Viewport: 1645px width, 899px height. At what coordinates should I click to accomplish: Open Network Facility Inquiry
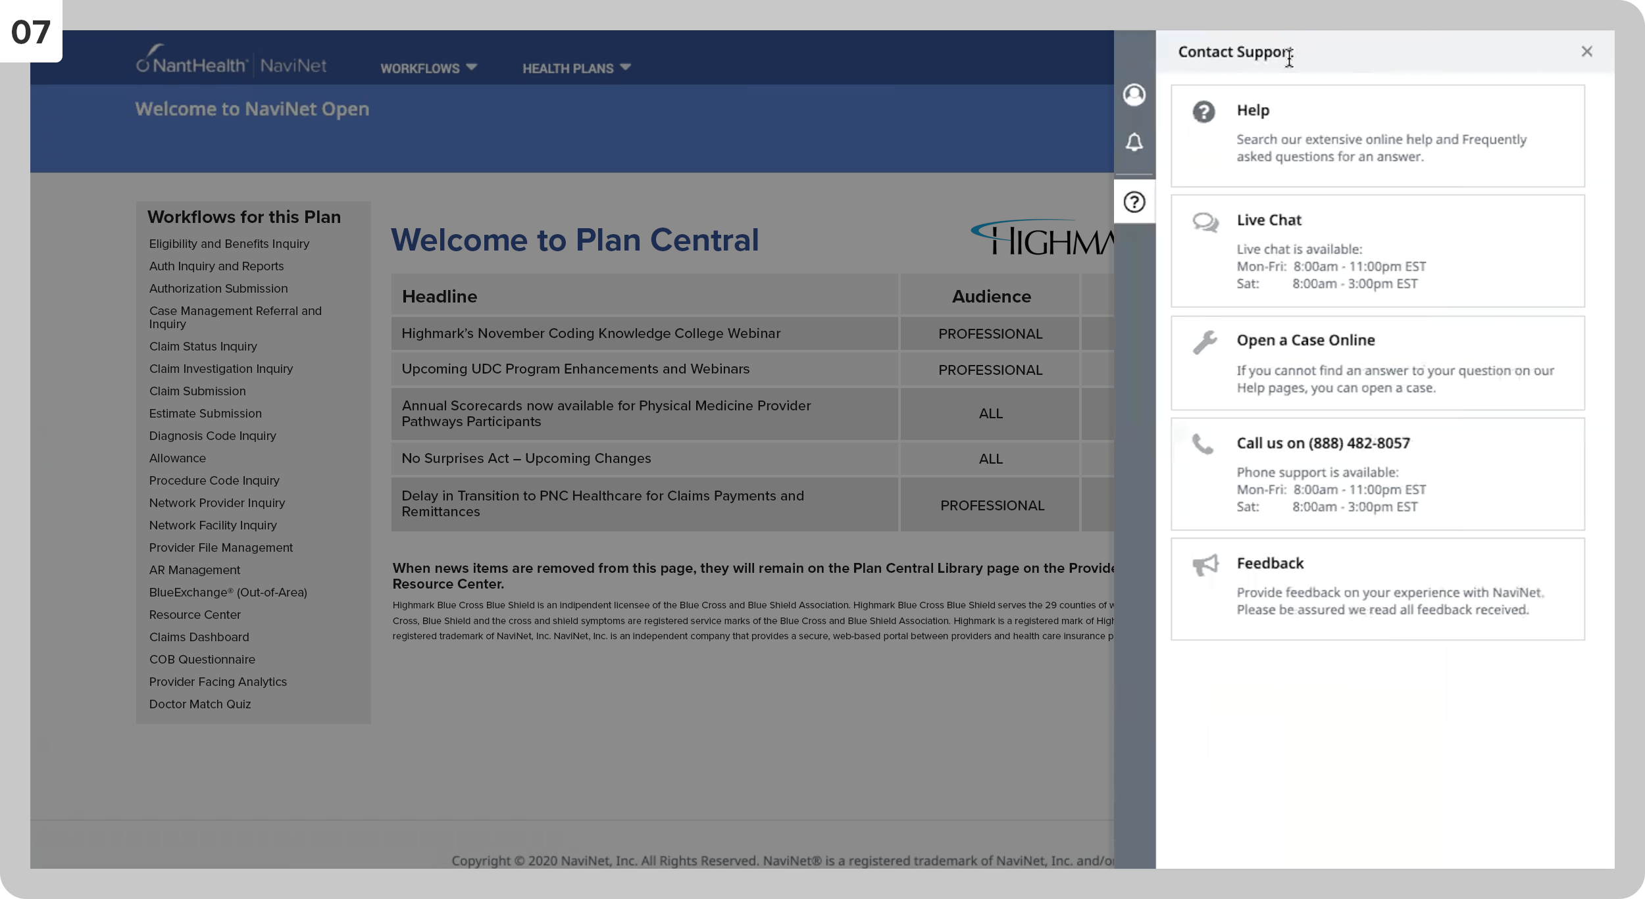coord(213,525)
